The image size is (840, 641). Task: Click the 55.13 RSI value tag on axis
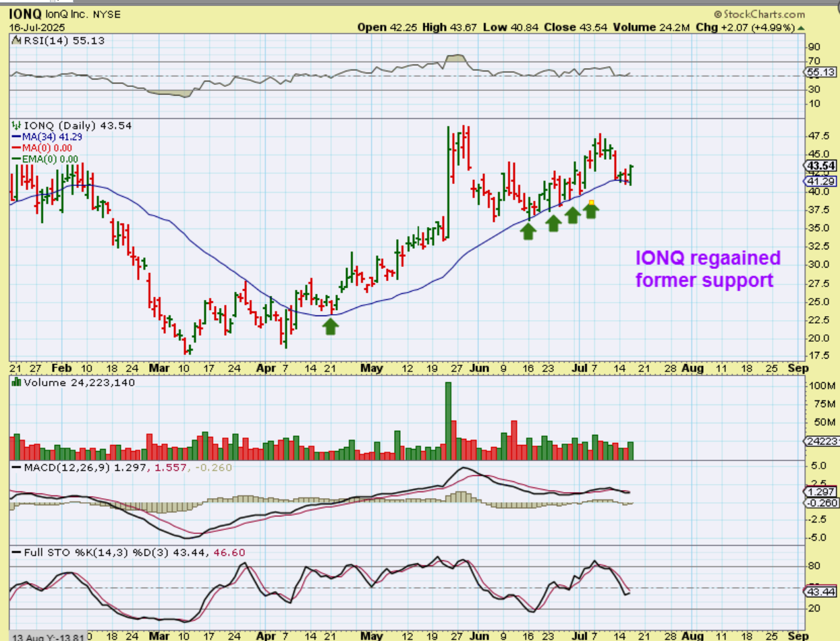tap(822, 72)
